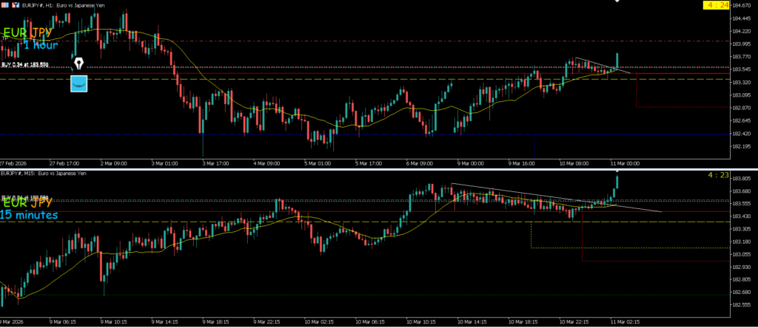Viewport: 758px width, 328px height.
Task: Click the blue smile icon on H1 chart
Action: point(78,83)
